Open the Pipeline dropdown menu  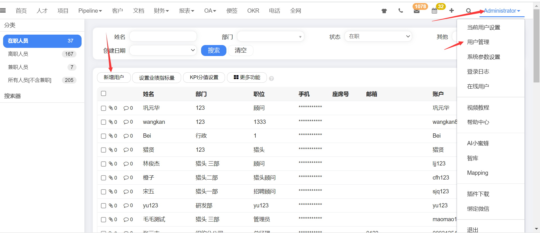(90, 11)
